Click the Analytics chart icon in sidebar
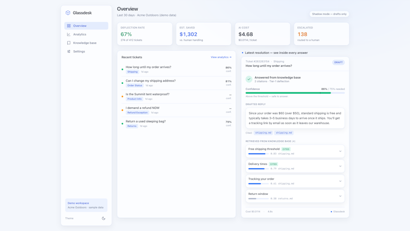Viewport: 410px width, 231px height. tap(69, 34)
